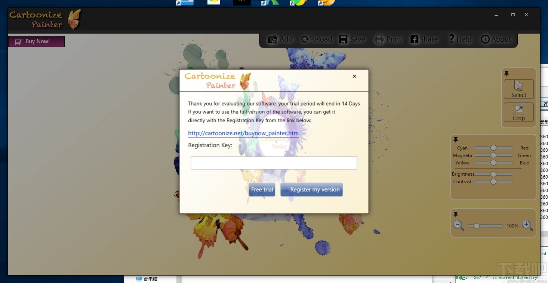
Task: Toggle pin on the zoom panel
Action: click(x=456, y=214)
